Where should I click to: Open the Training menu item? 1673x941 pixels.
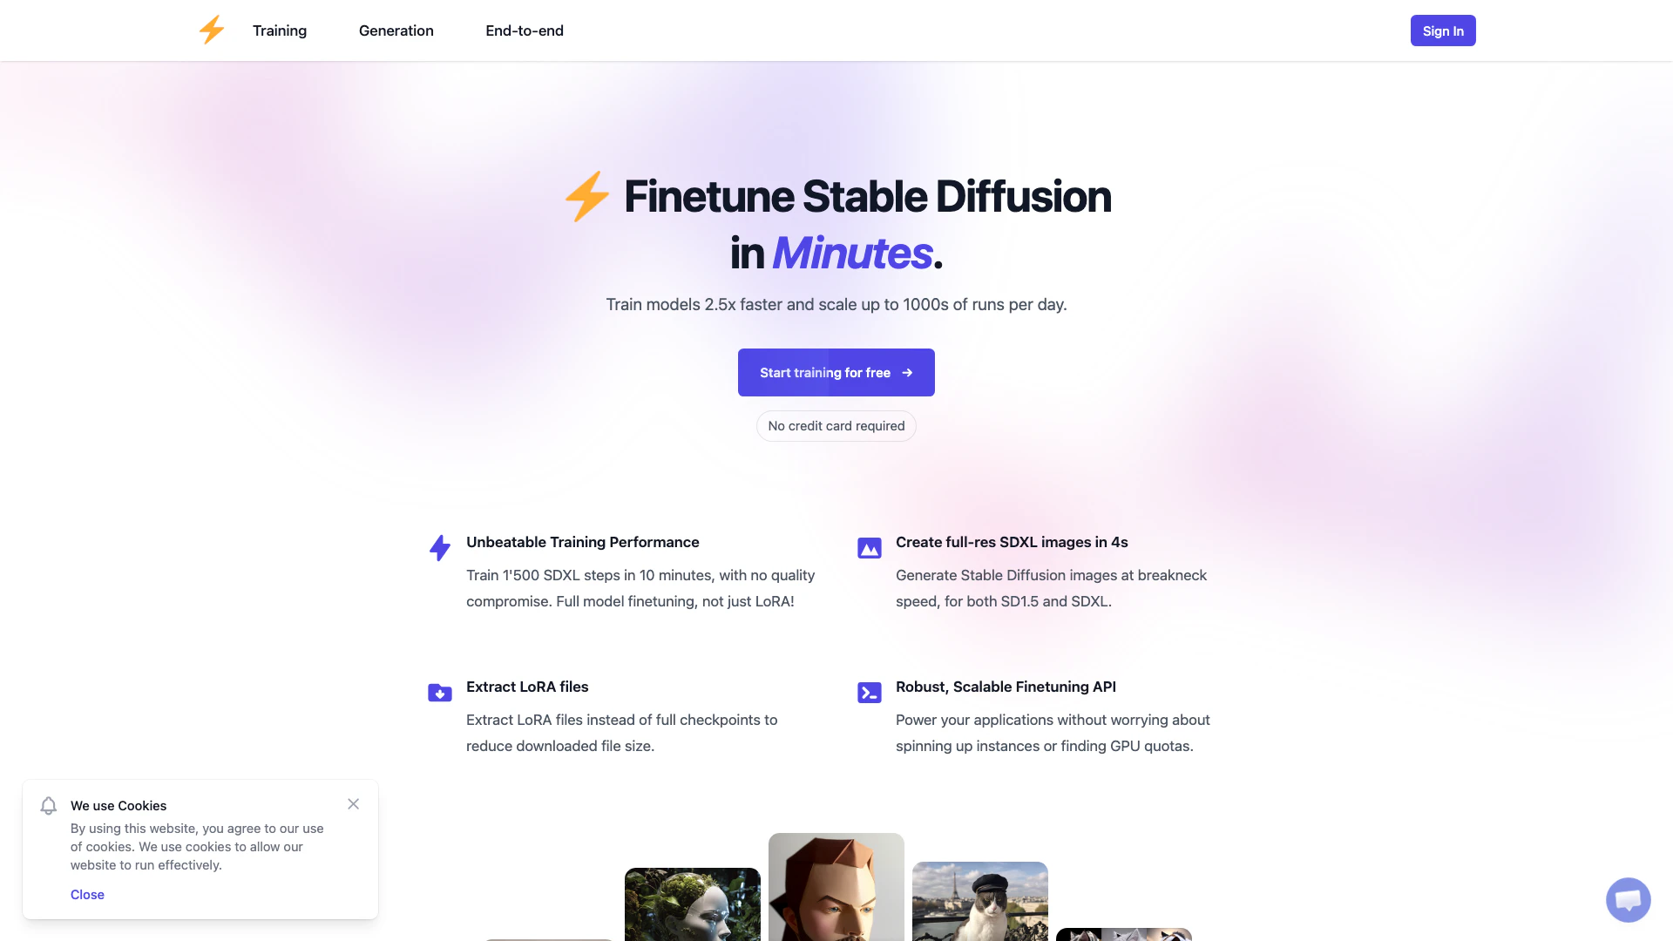280,30
